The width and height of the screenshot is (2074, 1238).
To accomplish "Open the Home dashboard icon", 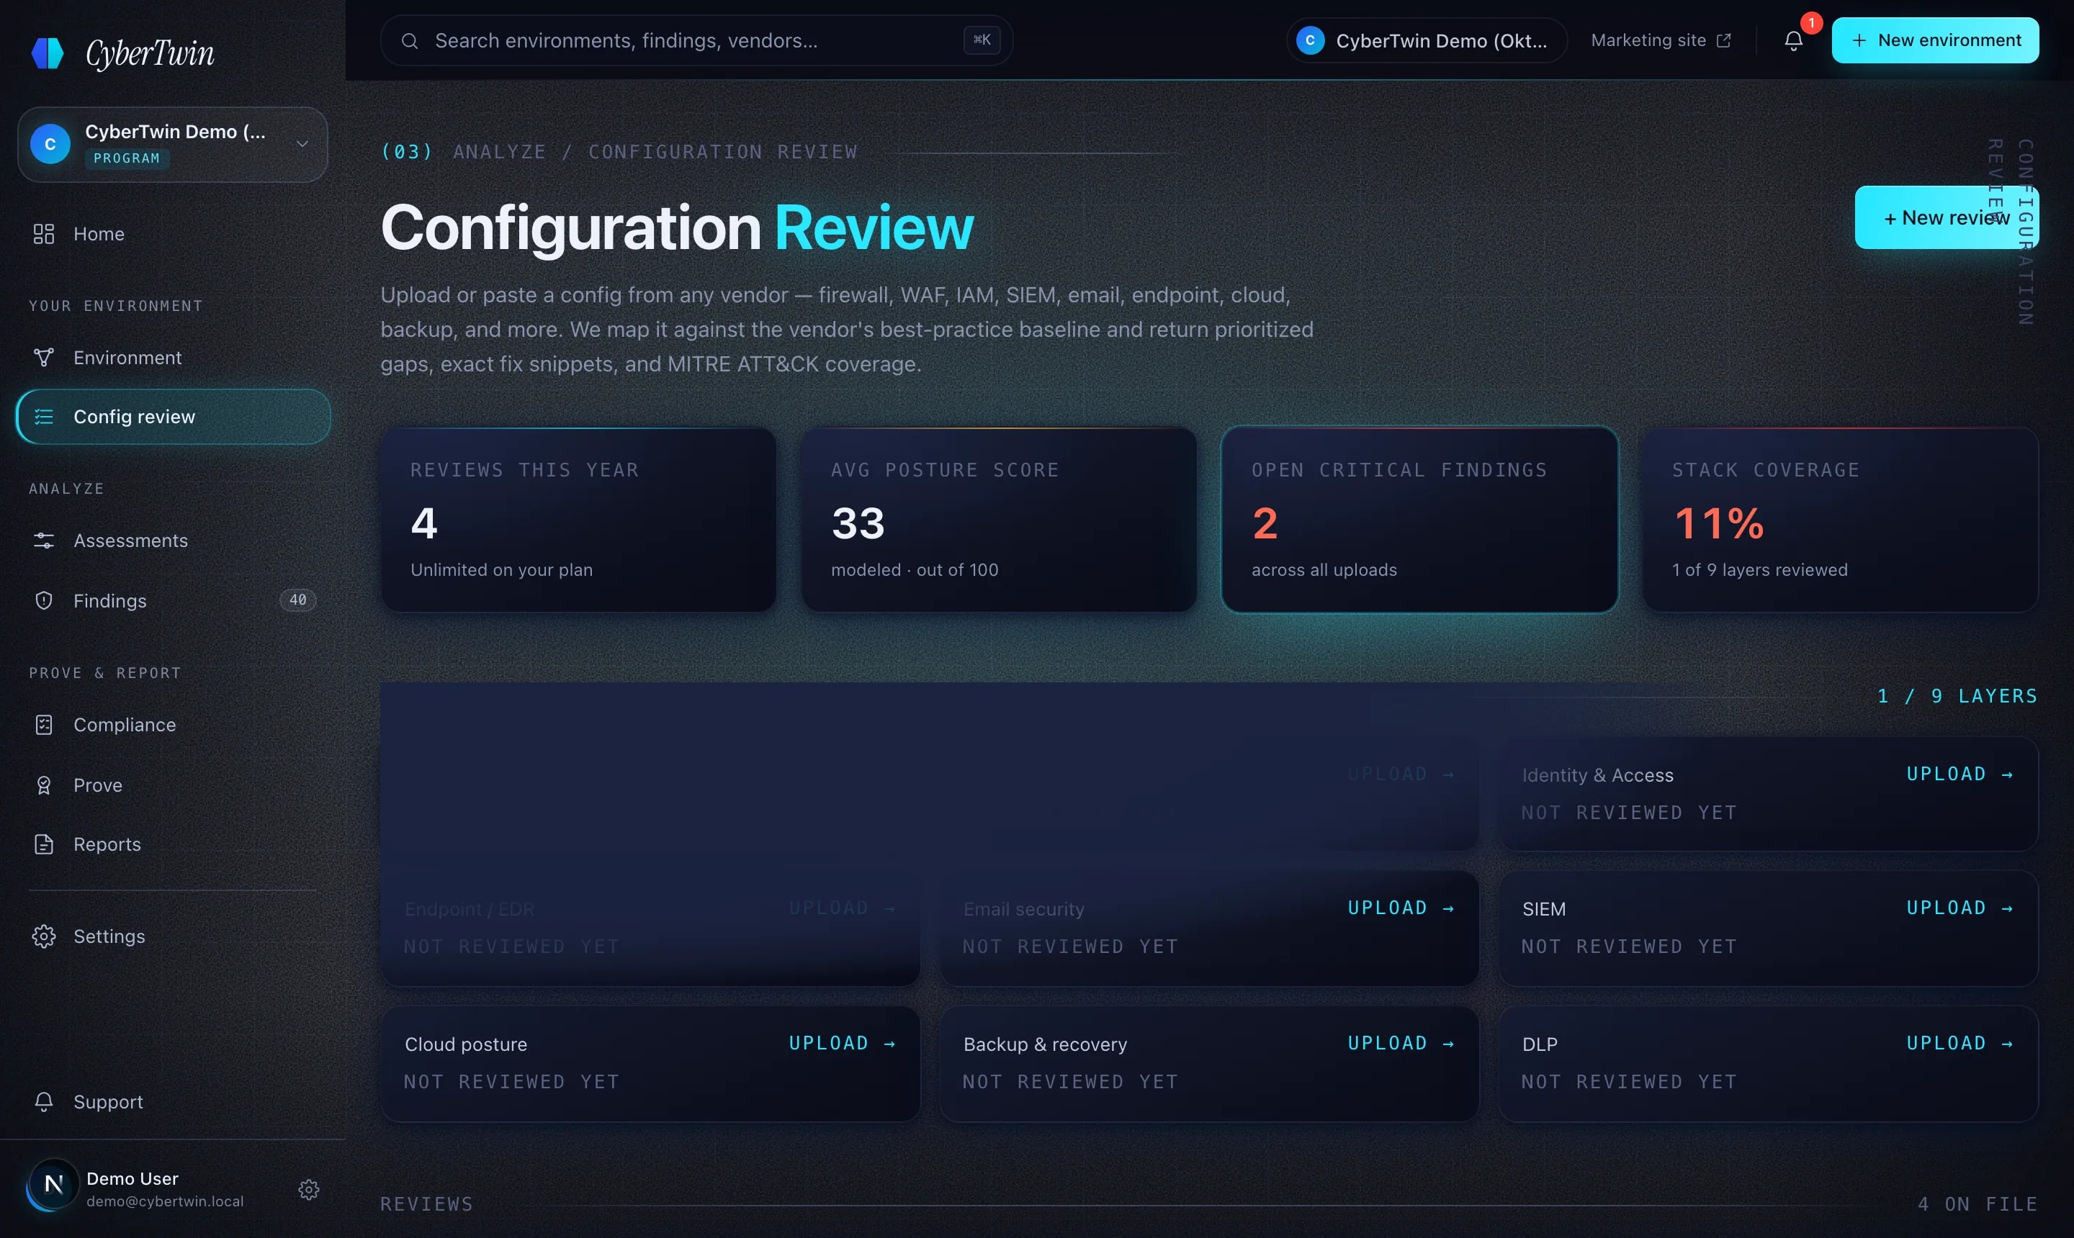I will click(x=43, y=234).
